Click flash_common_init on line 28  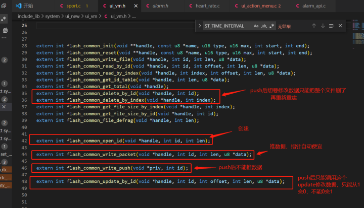coord(90,46)
